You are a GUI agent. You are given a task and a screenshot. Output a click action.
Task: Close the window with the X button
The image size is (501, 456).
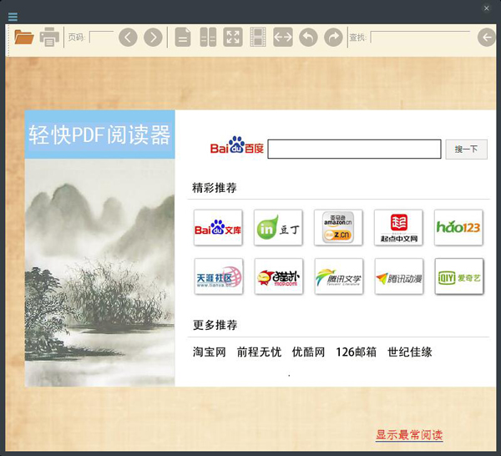pos(486,8)
